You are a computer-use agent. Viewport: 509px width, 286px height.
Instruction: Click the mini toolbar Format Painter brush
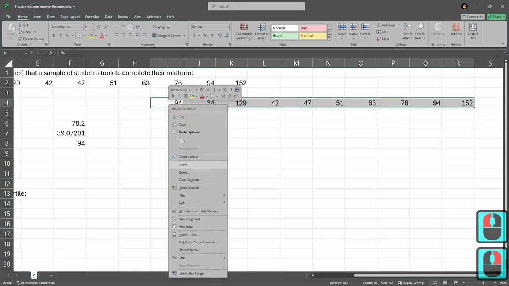[x=236, y=96]
